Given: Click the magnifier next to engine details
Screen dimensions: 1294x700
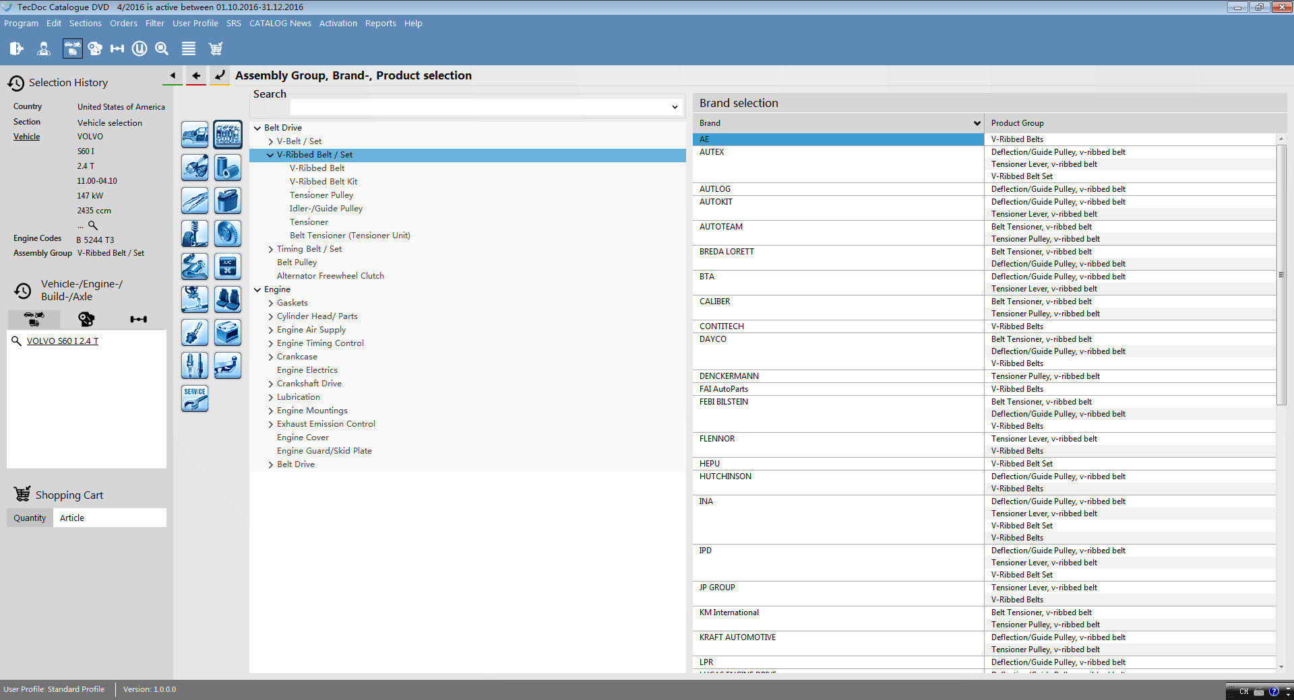Looking at the screenshot, I should pyautogui.click(x=93, y=225).
